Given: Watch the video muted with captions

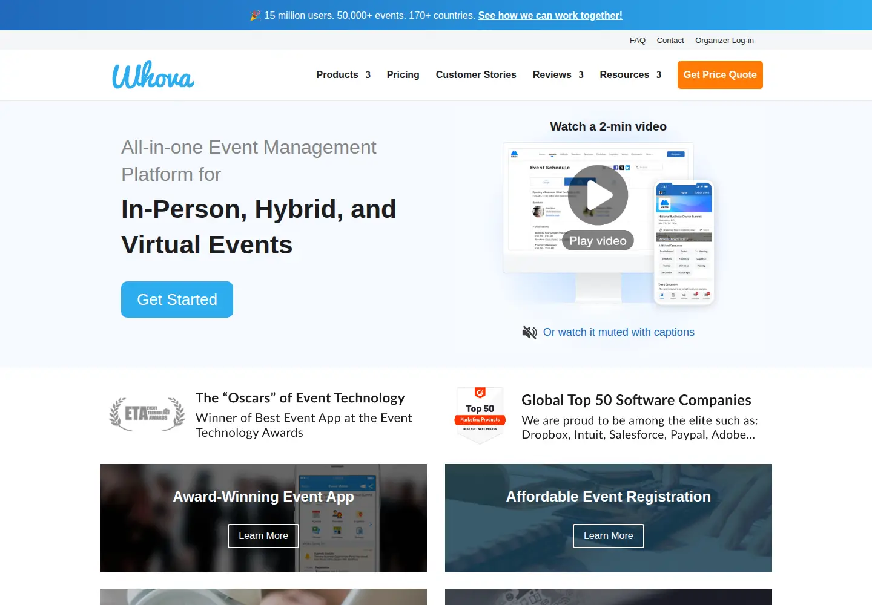Looking at the screenshot, I should (x=619, y=332).
